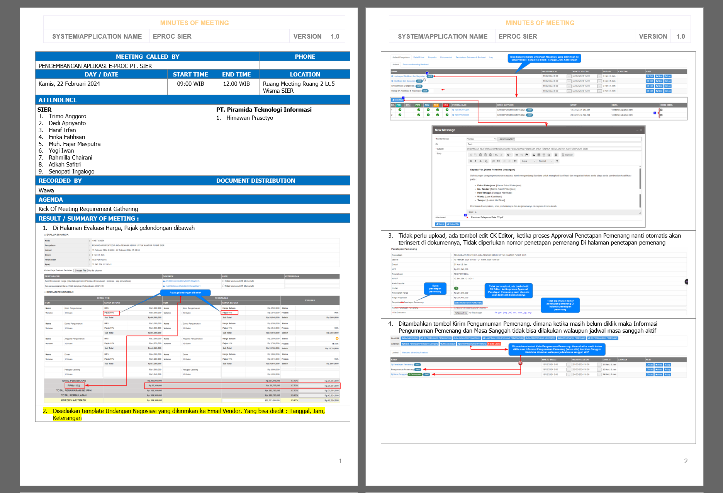
Task: Click Maximize editor icon in message toolbar
Action: (556, 155)
